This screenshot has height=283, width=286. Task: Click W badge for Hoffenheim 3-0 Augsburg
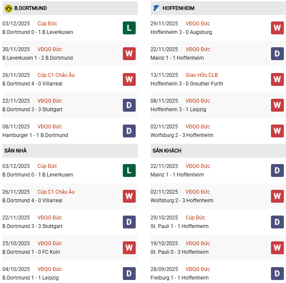[277, 28]
